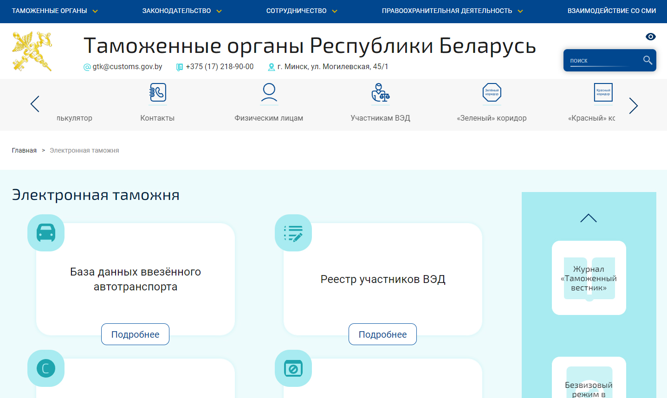Click the Участникам ВЭД label

[381, 118]
